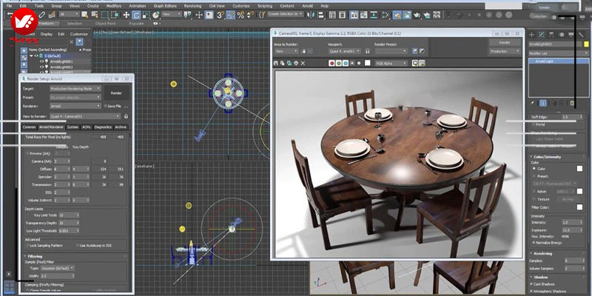This screenshot has height=296, width=592.
Task: Switch to the Common tab in Render Setup
Action: coord(29,127)
